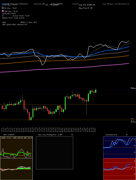Click the 'ADX & MACD' panel heading
Screen dimensions: 136x180
click(x=9, y=135)
